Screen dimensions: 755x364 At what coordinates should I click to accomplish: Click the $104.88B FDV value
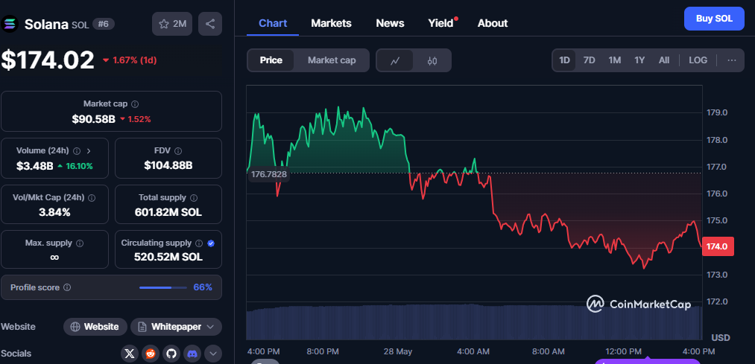pos(168,166)
